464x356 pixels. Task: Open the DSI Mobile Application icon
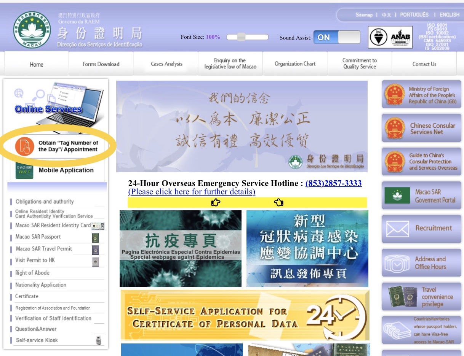tap(24, 170)
